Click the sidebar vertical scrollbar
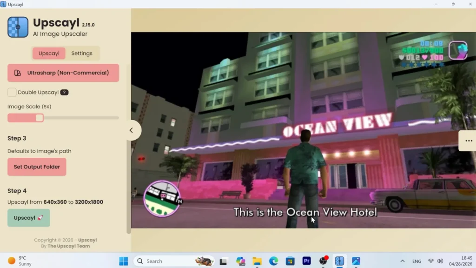The height and width of the screenshot is (268, 476). [x=129, y=149]
